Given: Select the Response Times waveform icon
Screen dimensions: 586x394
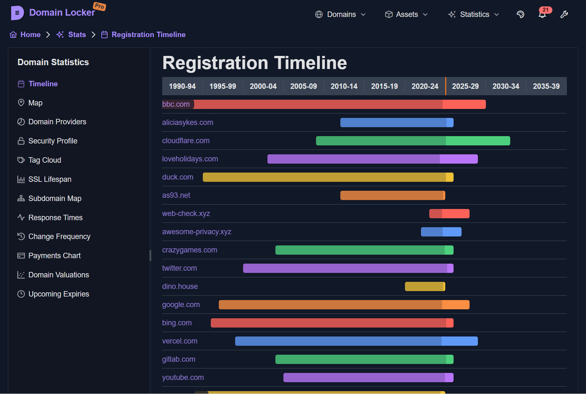Looking at the screenshot, I should pyautogui.click(x=21, y=217).
